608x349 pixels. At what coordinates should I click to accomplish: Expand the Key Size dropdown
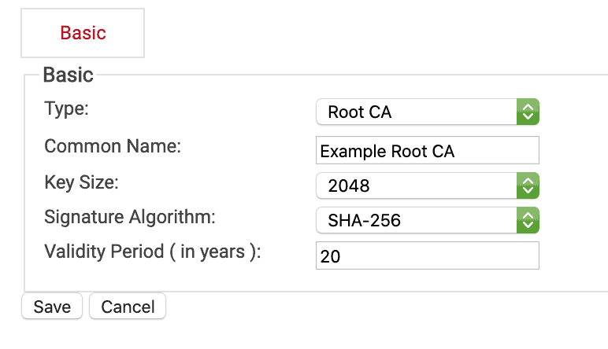[x=417, y=186]
